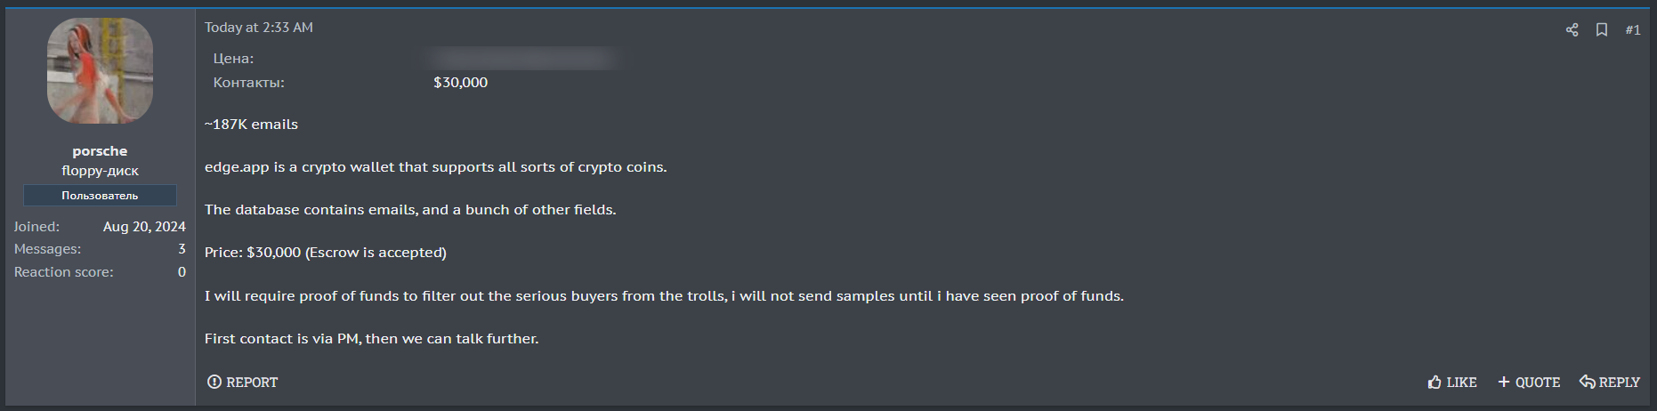1657x411 pixels.
Task: Click the $30,000 value beside Контакты
Action: [x=460, y=83]
